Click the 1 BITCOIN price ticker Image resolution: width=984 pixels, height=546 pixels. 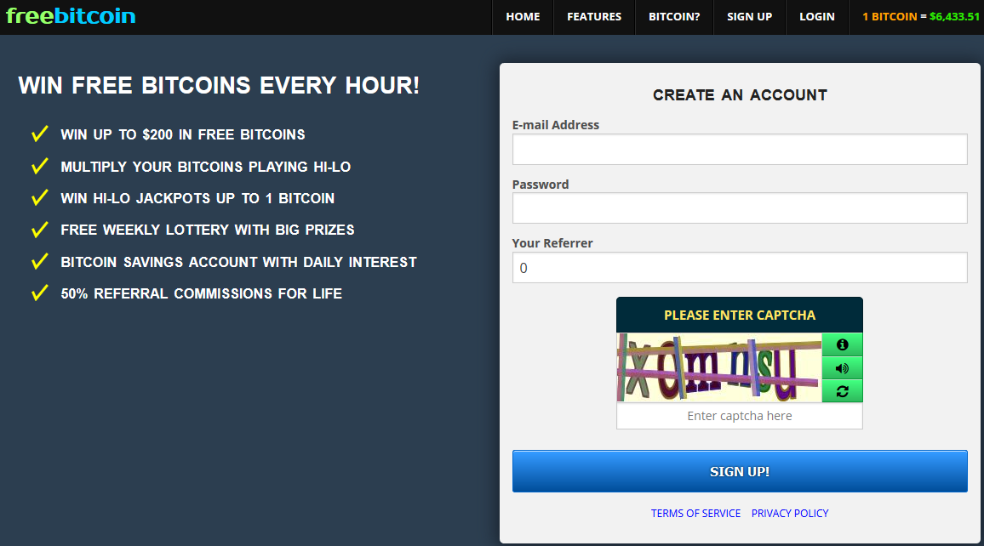tap(921, 17)
